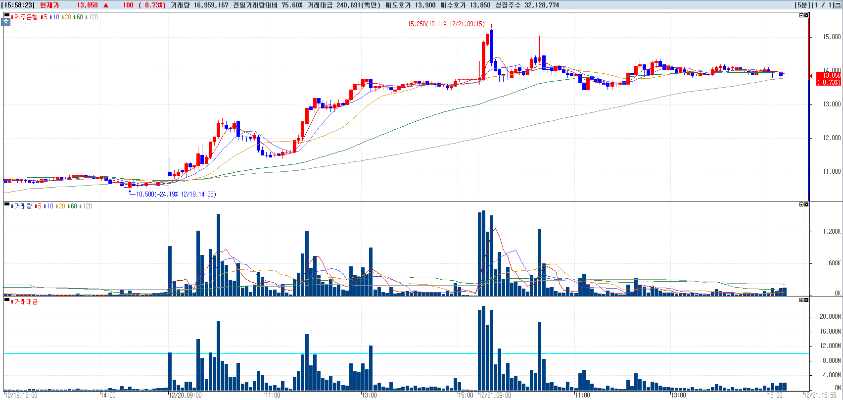Screen dimensions: 843x400
Task: Maximize the 거래량 volume pane via its square icon
Action: [801, 204]
